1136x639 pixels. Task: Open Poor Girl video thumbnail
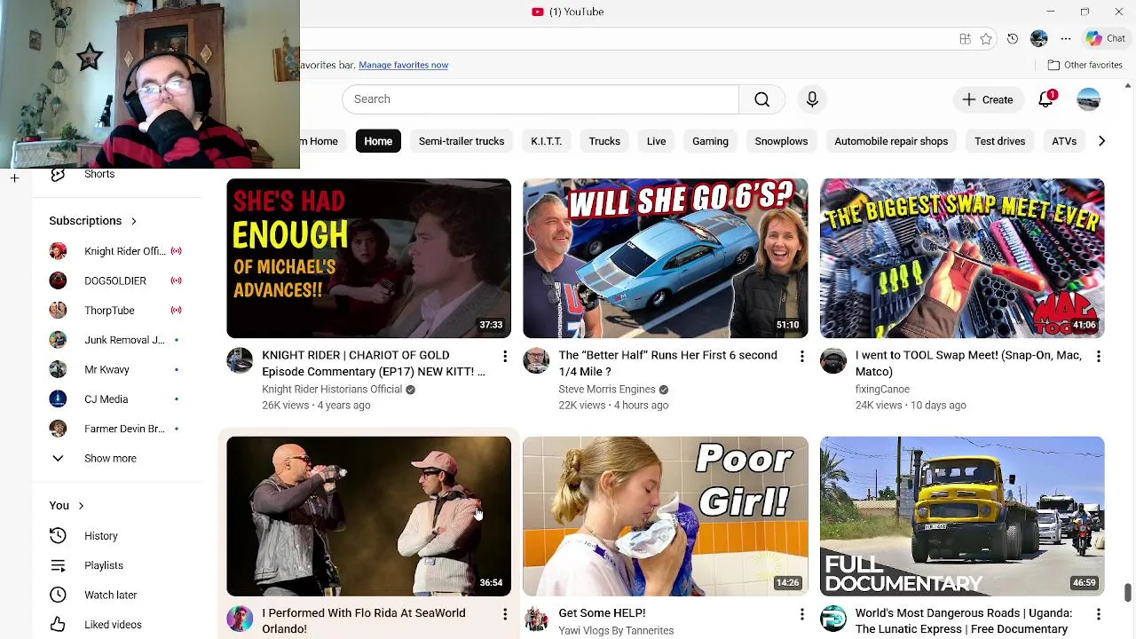[x=665, y=516]
